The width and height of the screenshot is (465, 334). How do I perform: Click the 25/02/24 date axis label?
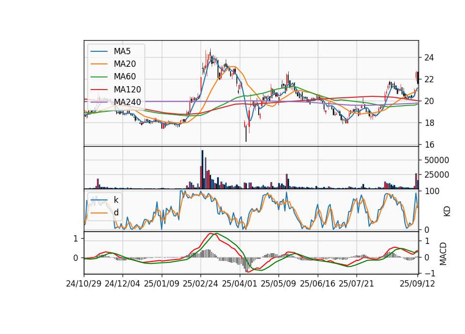point(201,284)
